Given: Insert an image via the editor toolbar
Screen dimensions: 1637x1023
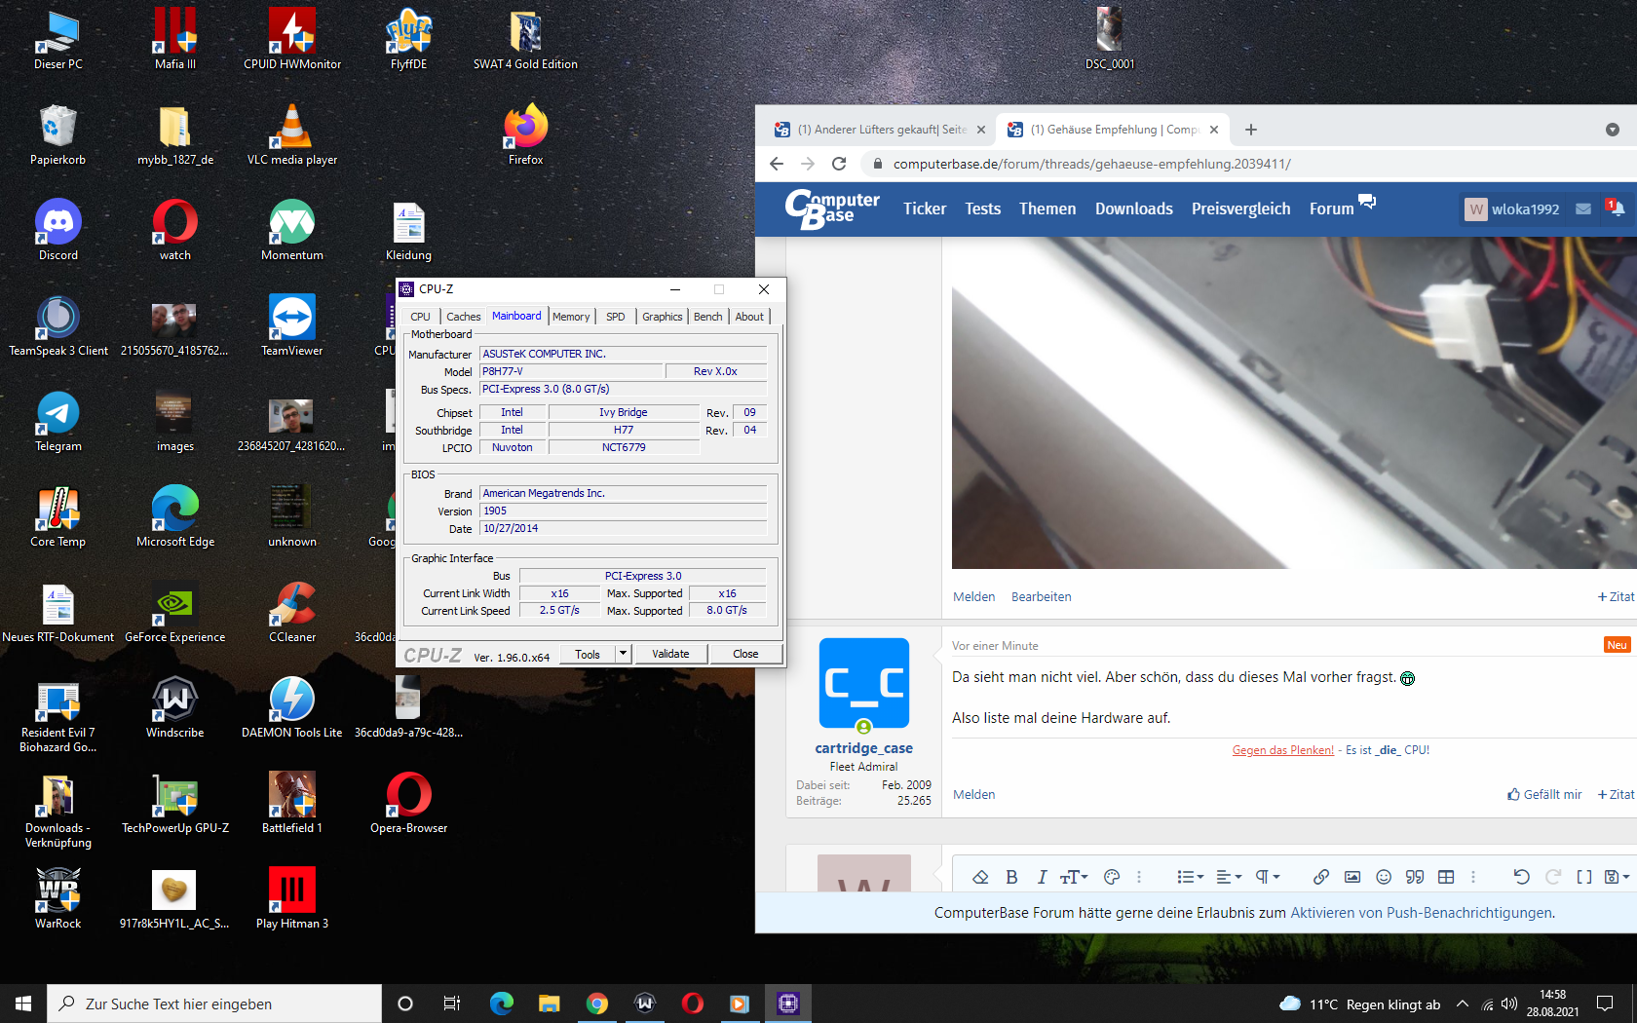Looking at the screenshot, I should [x=1352, y=877].
